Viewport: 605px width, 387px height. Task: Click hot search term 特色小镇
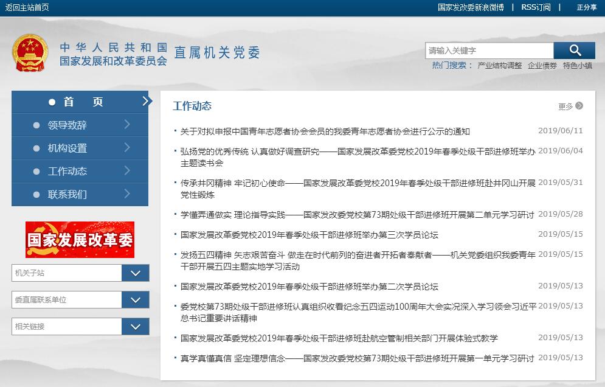(x=577, y=66)
